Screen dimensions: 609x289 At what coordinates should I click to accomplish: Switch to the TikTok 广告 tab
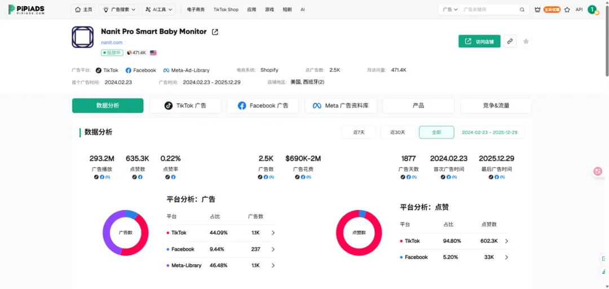(x=186, y=105)
